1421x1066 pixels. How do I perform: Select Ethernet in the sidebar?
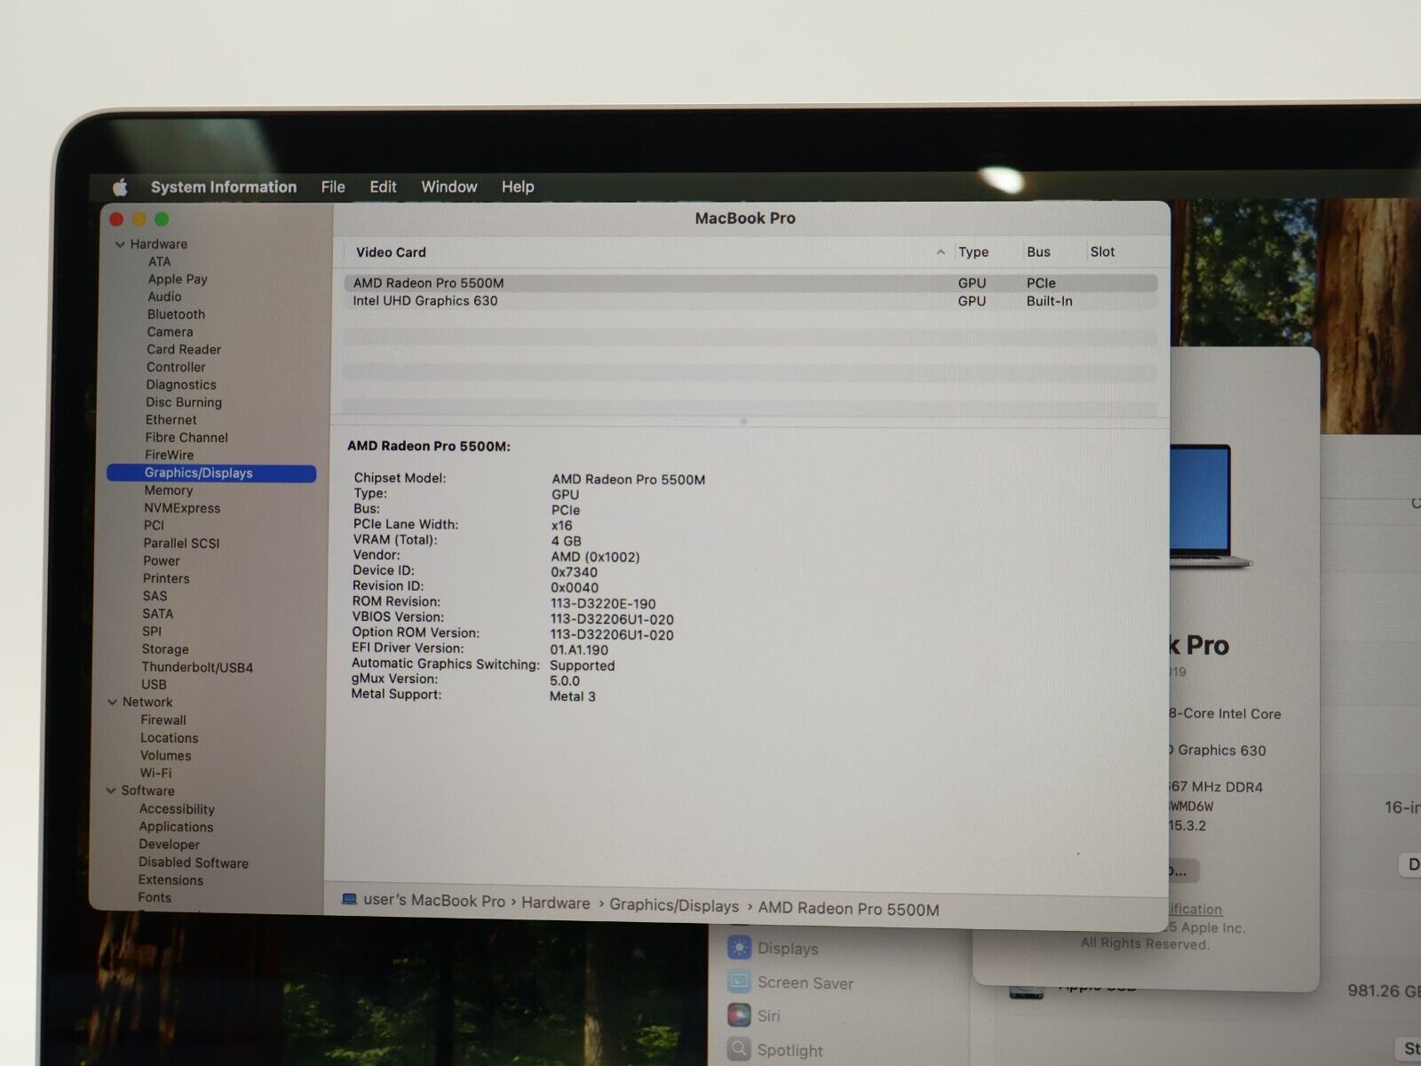coord(171,420)
